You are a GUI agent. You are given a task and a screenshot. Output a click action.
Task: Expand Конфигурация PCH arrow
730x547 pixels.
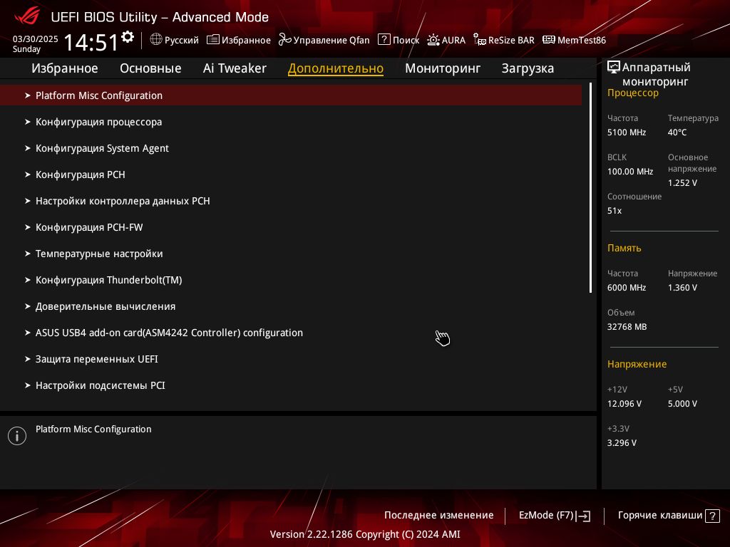[x=28, y=174]
